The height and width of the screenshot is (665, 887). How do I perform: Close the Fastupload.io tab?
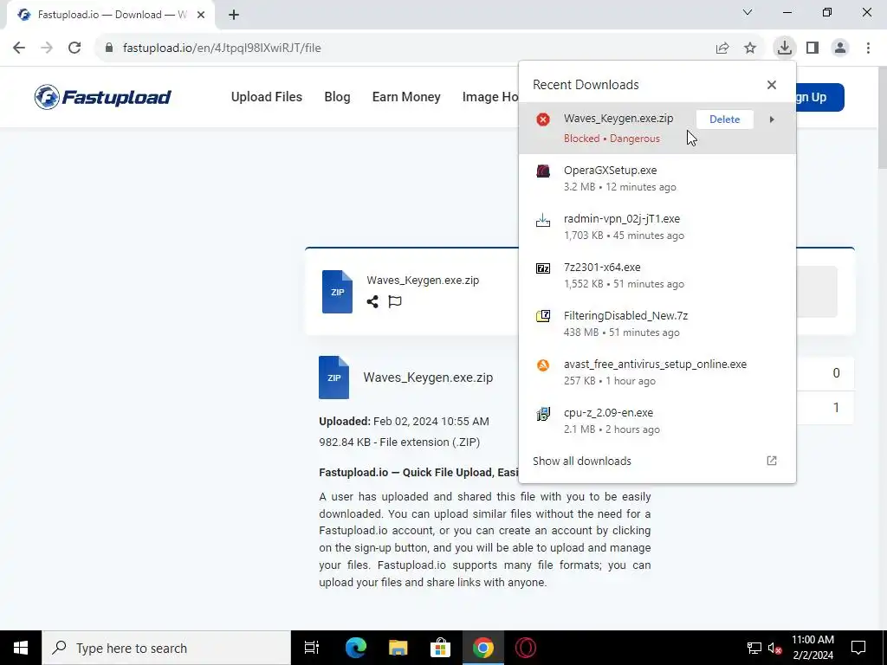coord(201,16)
